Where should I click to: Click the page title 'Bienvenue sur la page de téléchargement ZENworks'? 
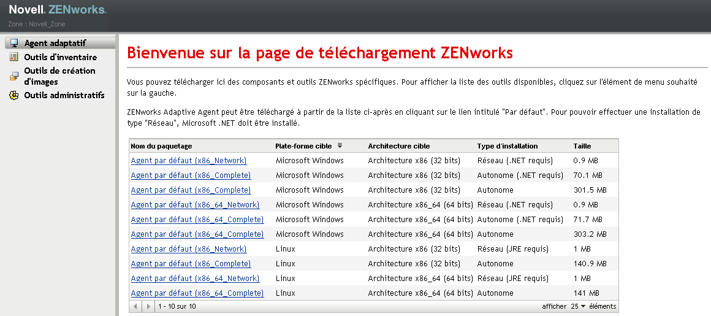click(320, 53)
